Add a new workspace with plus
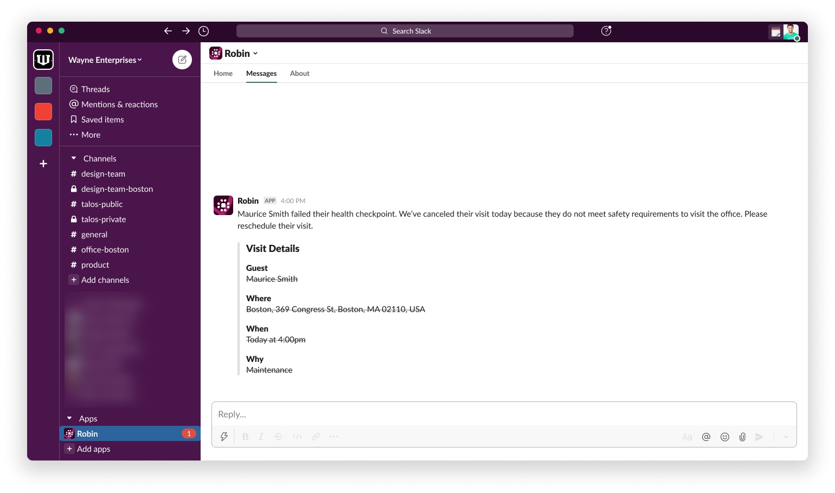Image resolution: width=835 pixels, height=493 pixels. point(43,164)
